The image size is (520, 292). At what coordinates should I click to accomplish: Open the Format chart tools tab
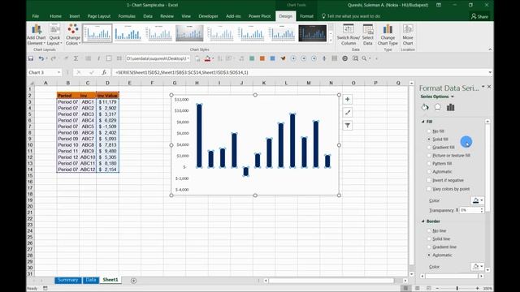(x=306, y=16)
